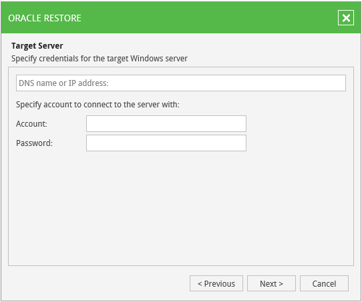Cancel the restore wizard
Image resolution: width=362 pixels, height=302 pixels.
click(x=324, y=283)
